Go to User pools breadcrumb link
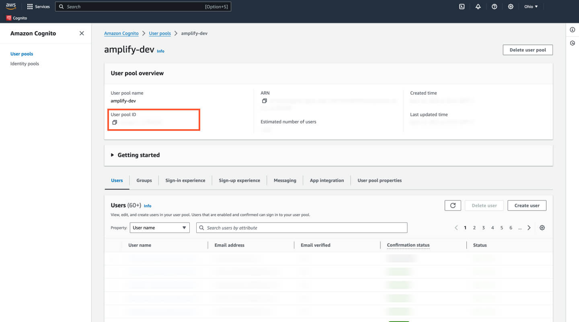 point(160,33)
